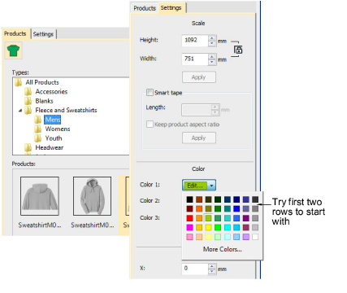347x293 pixels.
Task: Click the Blanks folder icon
Action: [28, 101]
